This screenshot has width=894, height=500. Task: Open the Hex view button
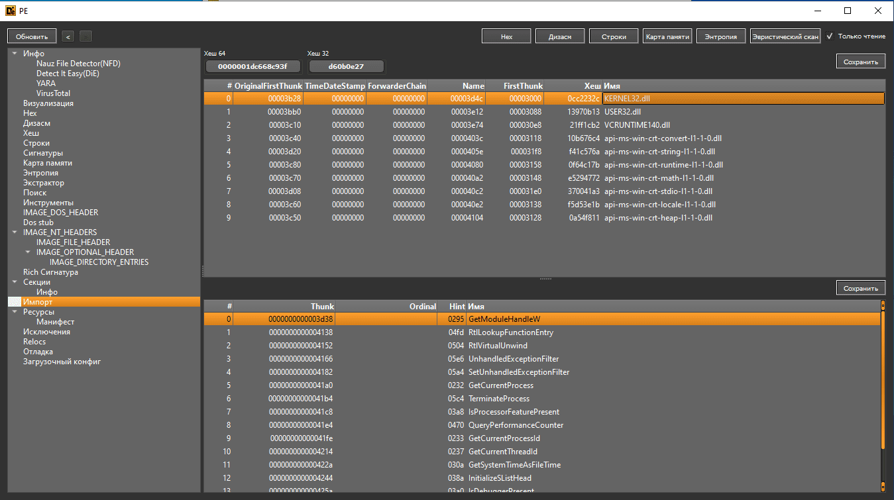506,36
